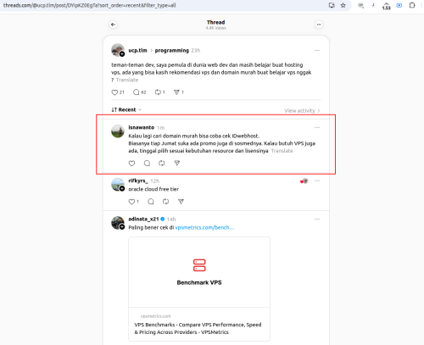Like ucp.tim's original post
Image resolution: width=424 pixels, height=345 pixels.
114,92
